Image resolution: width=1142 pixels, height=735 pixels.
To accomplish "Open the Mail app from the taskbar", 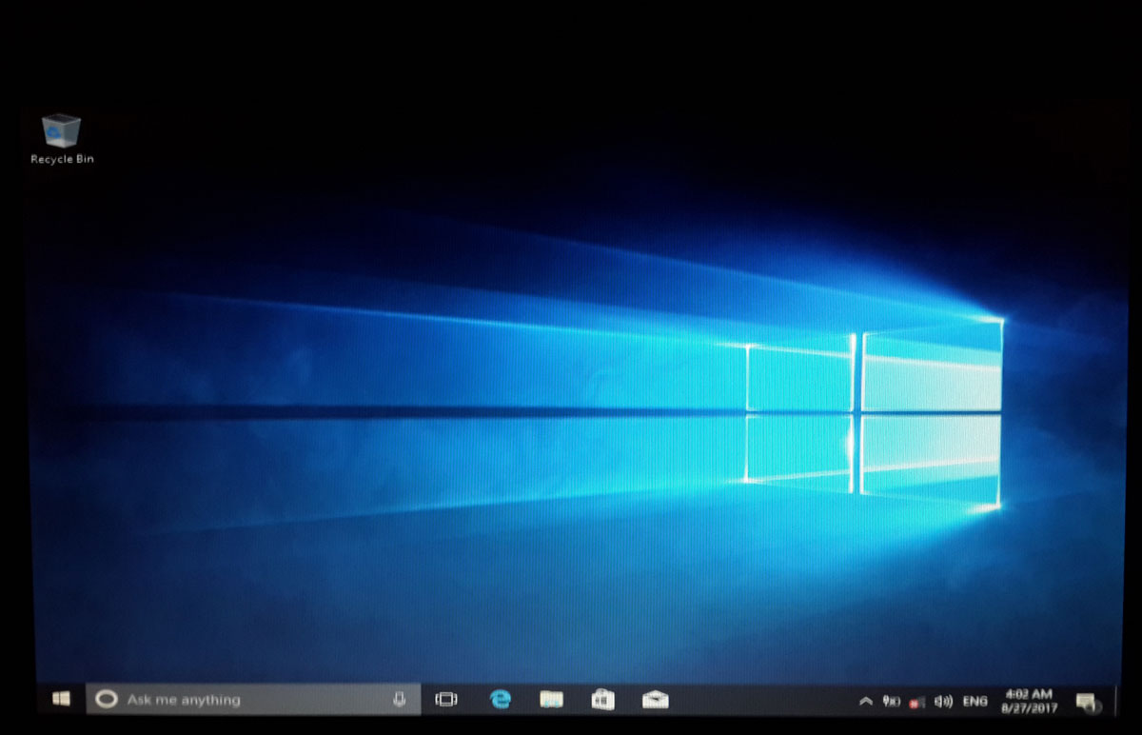I will (655, 700).
